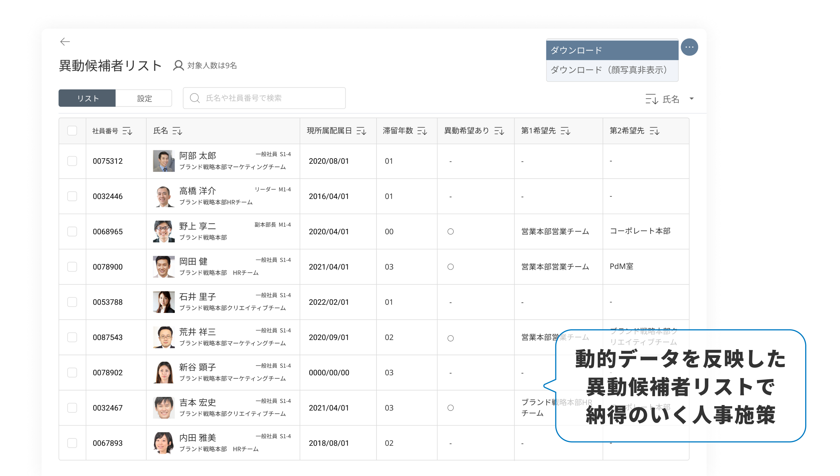
Task: Click employee number 0087543
Action: point(108,337)
